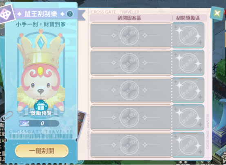
Task: Scratch the second row pattern area
Action: 131,63
